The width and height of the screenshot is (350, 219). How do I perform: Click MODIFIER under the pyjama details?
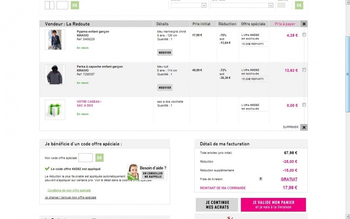(x=165, y=52)
